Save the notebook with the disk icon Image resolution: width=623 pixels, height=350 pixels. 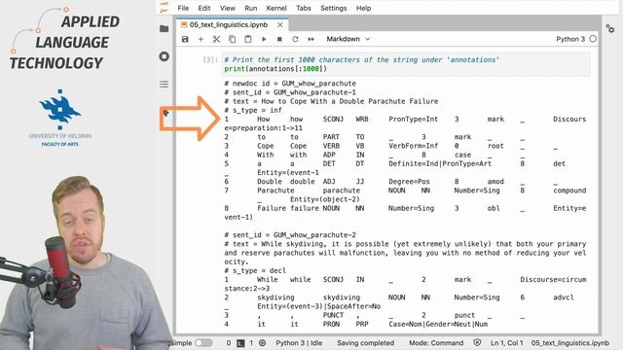185,39
